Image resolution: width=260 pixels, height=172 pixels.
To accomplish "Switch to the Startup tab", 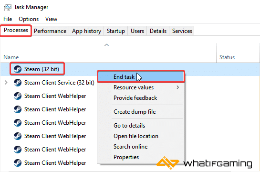I will tap(116, 31).
